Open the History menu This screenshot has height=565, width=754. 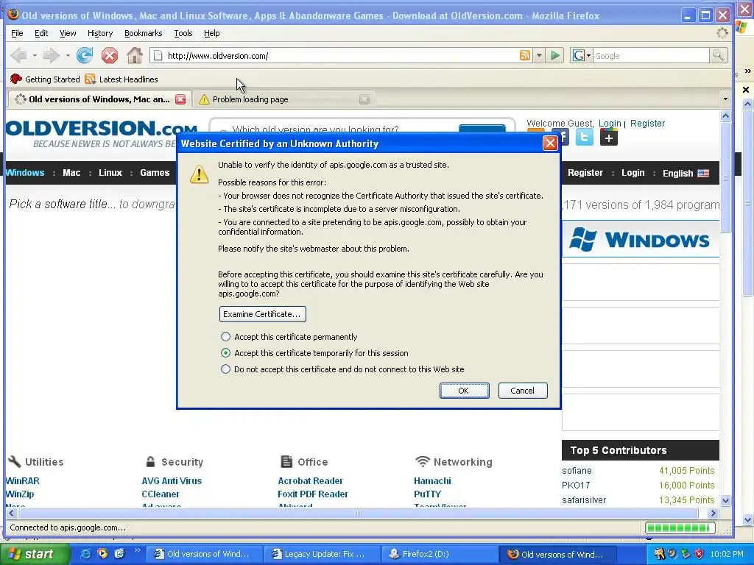click(100, 33)
